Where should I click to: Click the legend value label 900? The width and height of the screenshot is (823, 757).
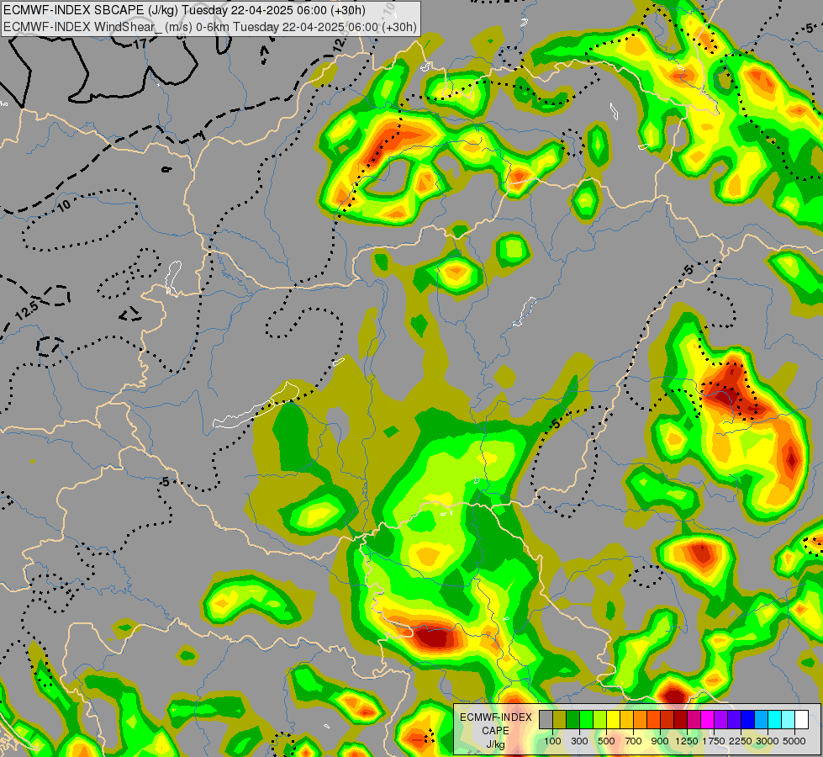[x=660, y=741]
